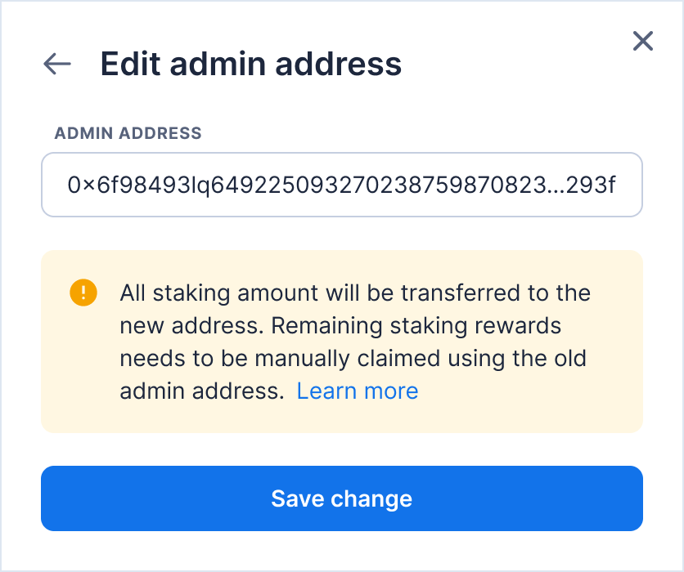684x572 pixels.
Task: Open the Learn more link
Action: (357, 391)
